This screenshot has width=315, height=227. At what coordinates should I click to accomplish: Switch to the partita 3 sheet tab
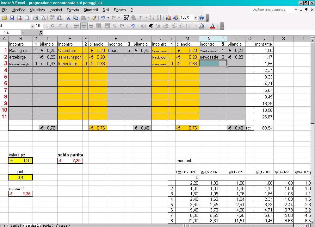(48, 226)
